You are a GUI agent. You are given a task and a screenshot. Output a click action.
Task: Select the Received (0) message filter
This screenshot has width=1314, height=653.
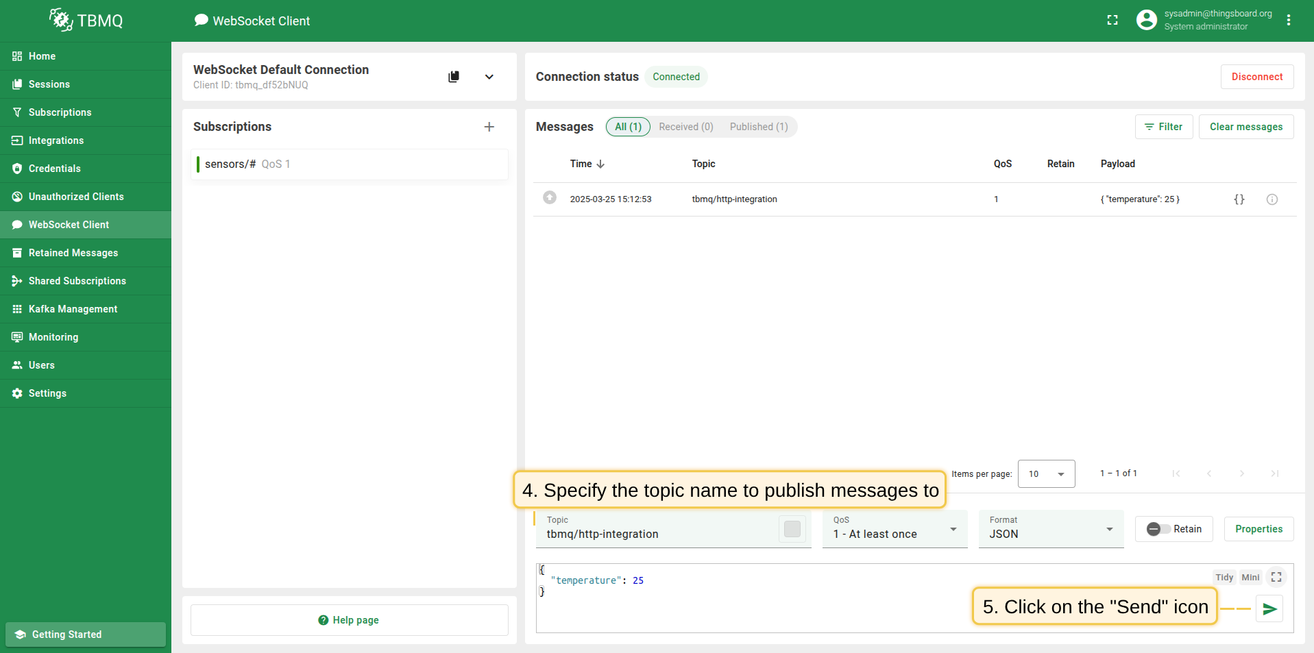685,127
